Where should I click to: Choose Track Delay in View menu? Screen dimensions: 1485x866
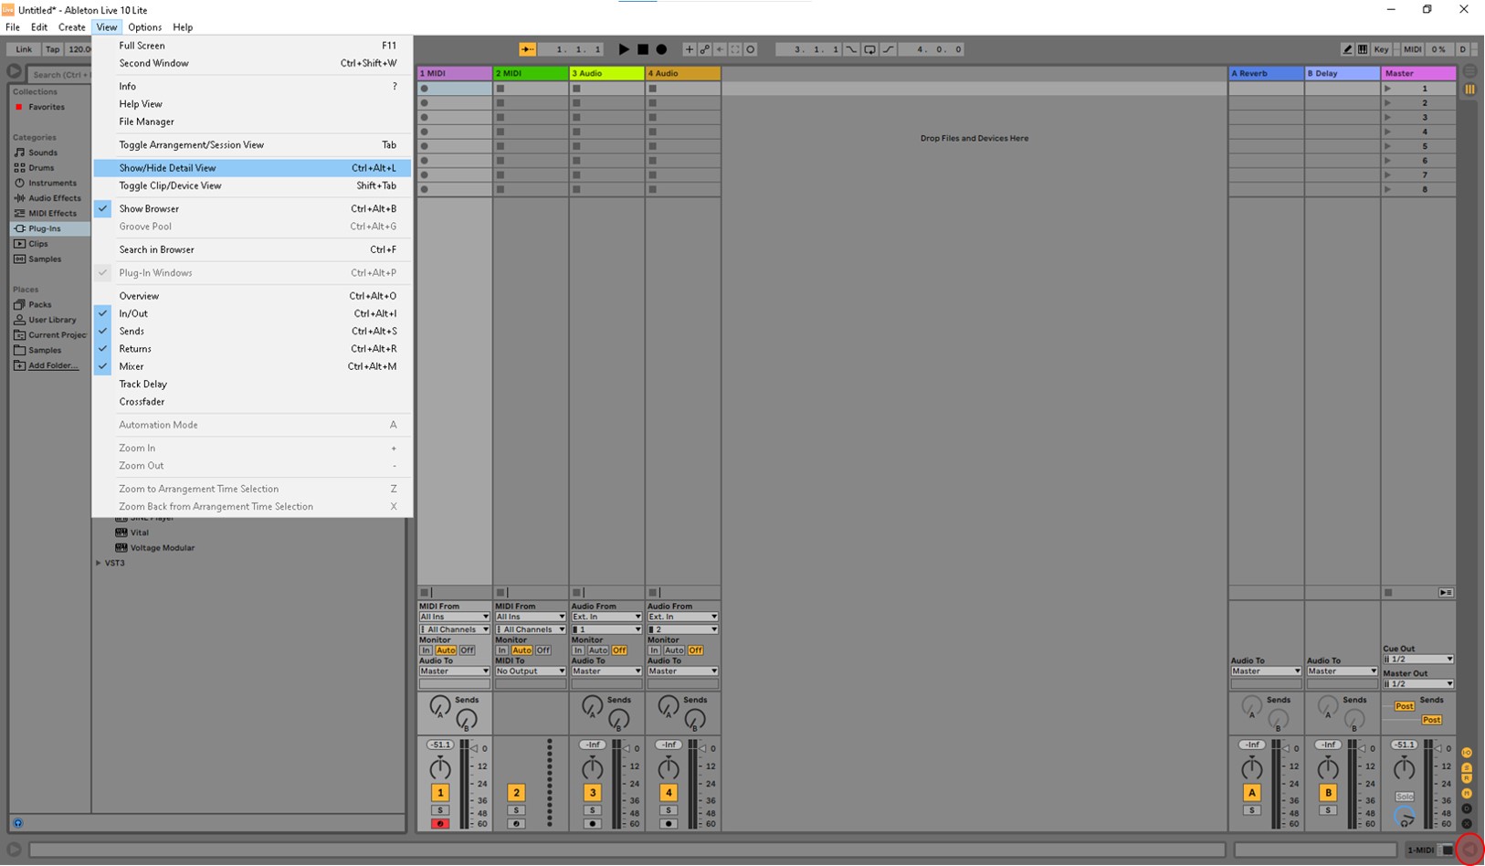(x=252, y=385)
